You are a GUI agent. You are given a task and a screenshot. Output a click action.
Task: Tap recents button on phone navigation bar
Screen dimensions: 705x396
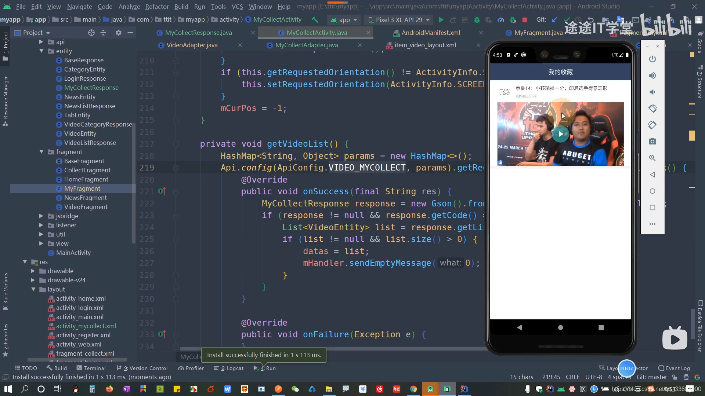point(601,327)
